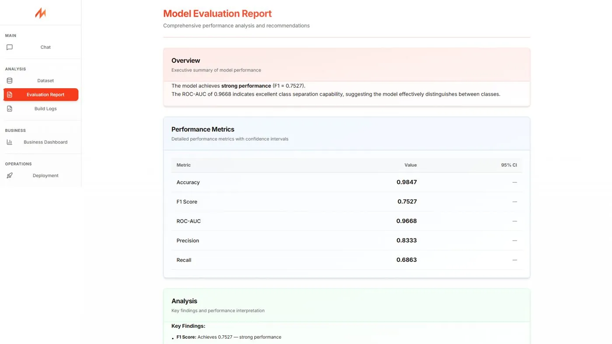
Task: Click the Model Evaluation Report heading
Action: point(217,14)
